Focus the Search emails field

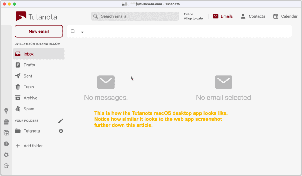point(135,16)
